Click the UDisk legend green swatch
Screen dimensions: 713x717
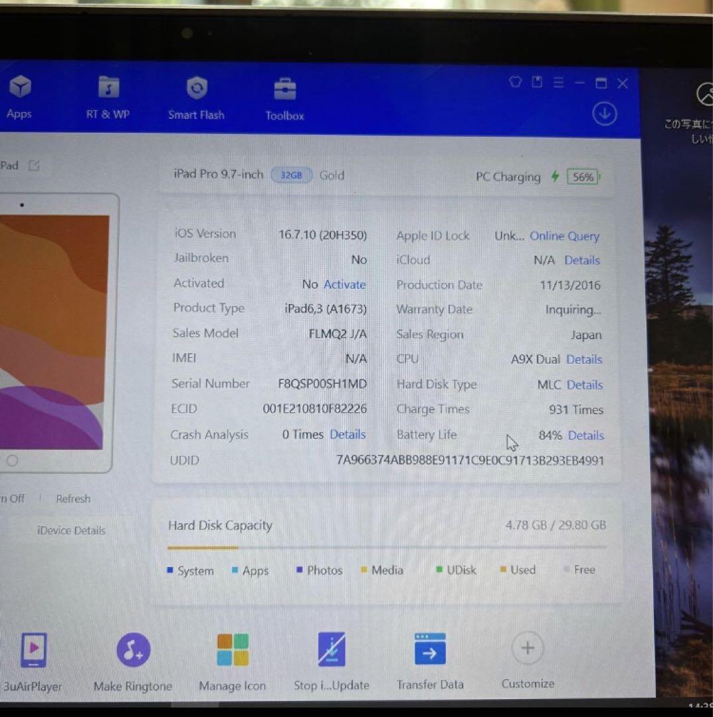439,570
